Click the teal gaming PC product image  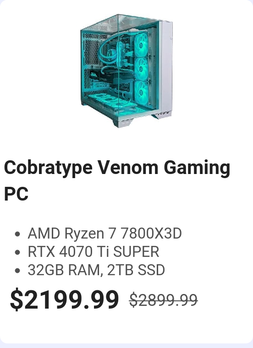coord(126,71)
